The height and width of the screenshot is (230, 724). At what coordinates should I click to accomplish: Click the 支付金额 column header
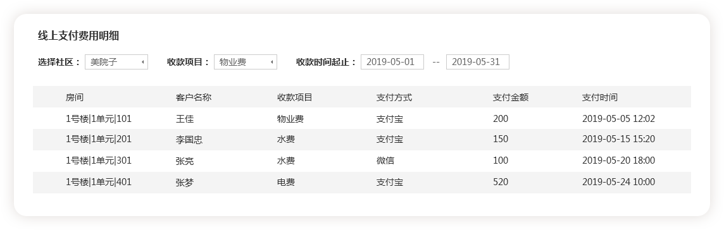point(511,97)
